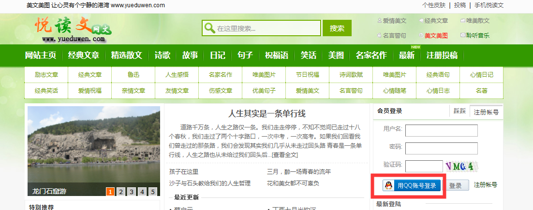Open 聆听音乐 link beside the envelope icon
The height and width of the screenshot is (210, 533).
[477, 35]
